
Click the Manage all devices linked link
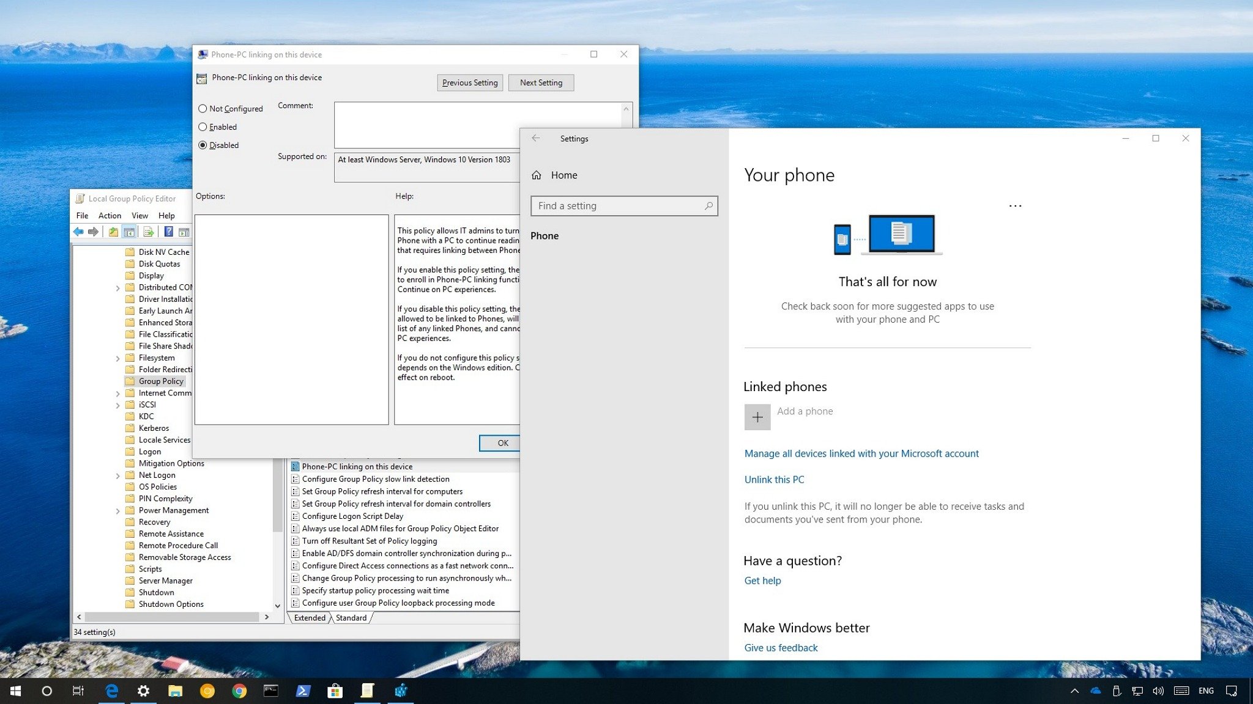click(861, 453)
